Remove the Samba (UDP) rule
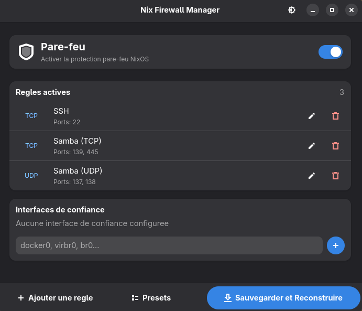Image resolution: width=362 pixels, height=311 pixels. (x=335, y=176)
